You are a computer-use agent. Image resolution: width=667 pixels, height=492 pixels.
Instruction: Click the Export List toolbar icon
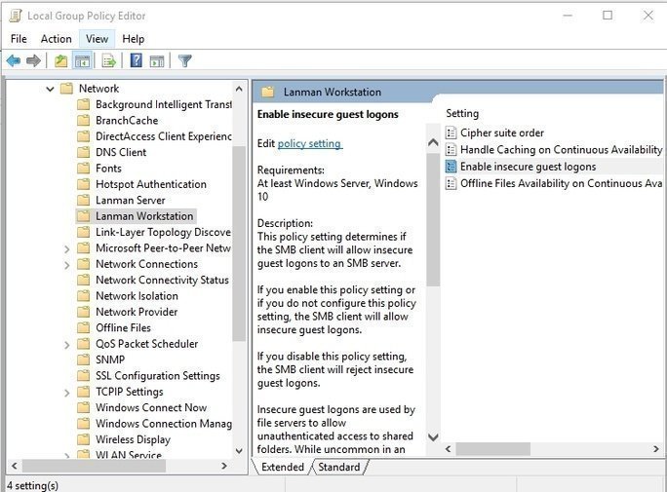coord(109,61)
